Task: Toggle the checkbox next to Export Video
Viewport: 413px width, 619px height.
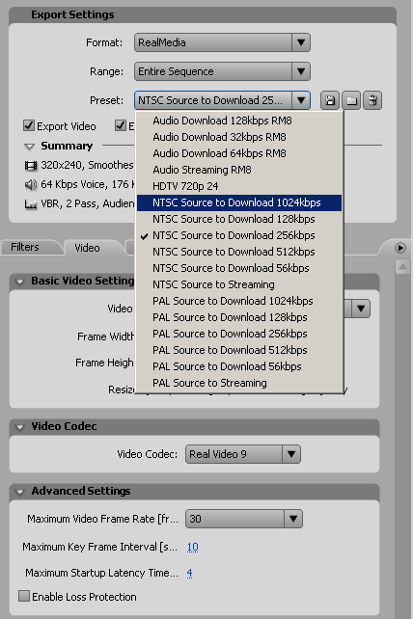Action: point(121,126)
